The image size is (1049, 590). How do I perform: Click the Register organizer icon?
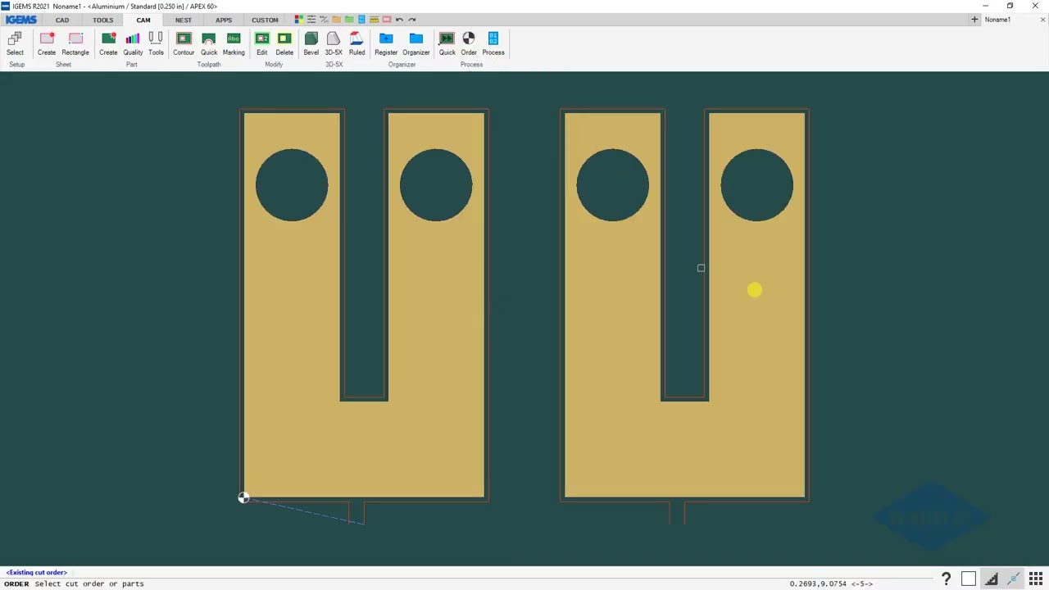386,44
